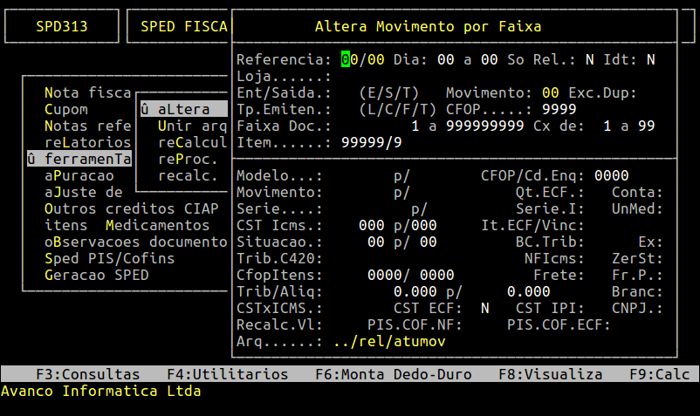Choose Outros creditos CIAP option
This screenshot has height=416, width=700.
click(131, 208)
